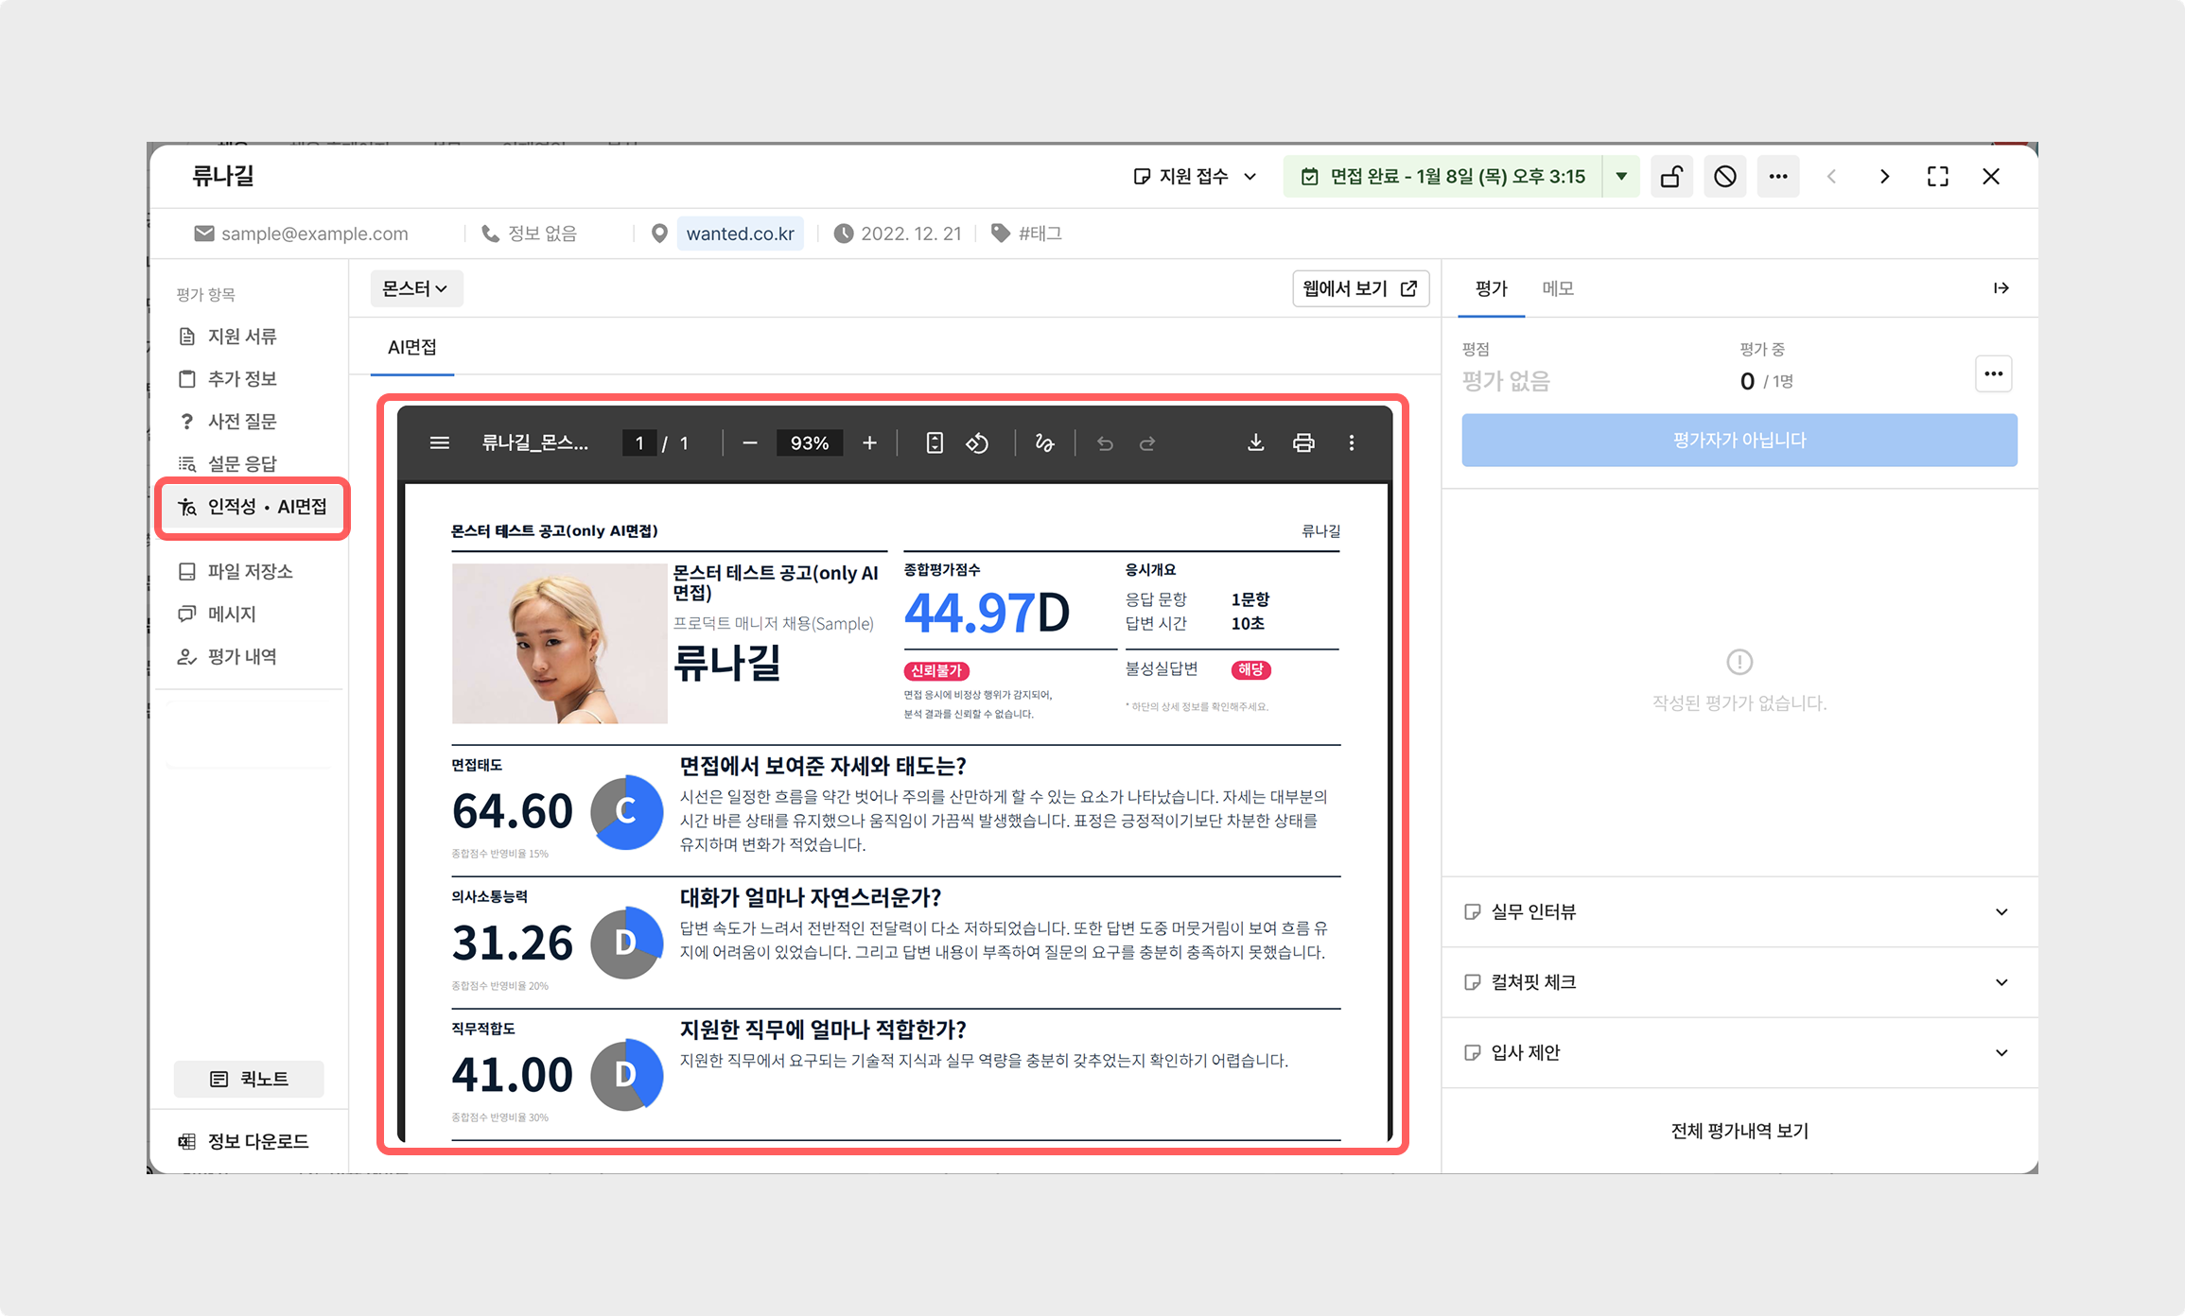The height and width of the screenshot is (1316, 2185).
Task: Rotate the PDF document counterclockwise
Action: click(977, 442)
